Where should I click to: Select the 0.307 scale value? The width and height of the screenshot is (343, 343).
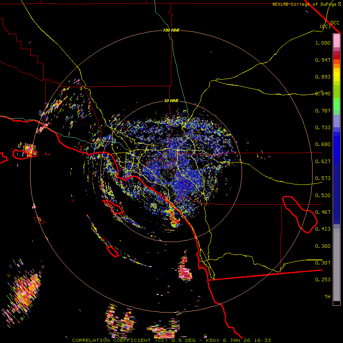coord(323,263)
